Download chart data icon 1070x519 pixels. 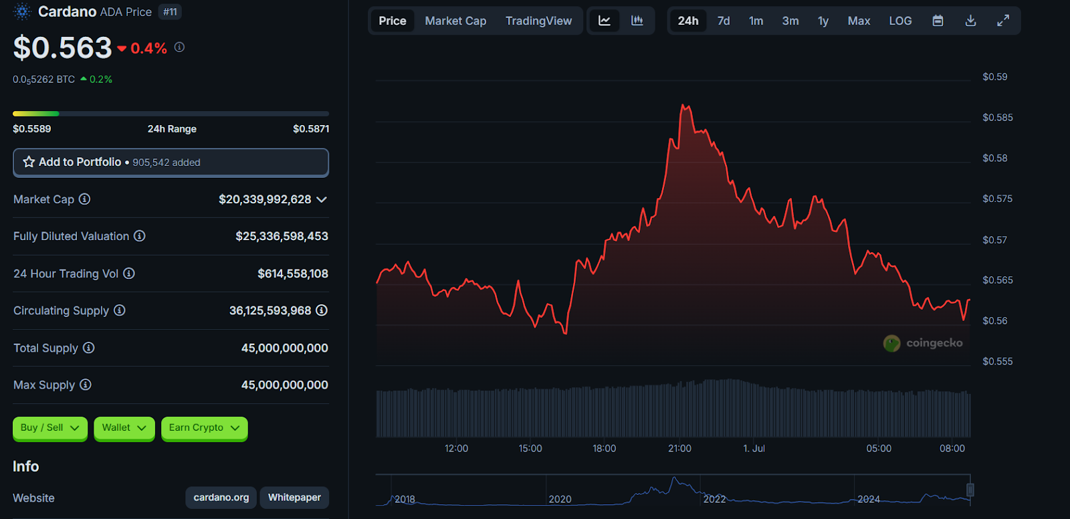971,21
